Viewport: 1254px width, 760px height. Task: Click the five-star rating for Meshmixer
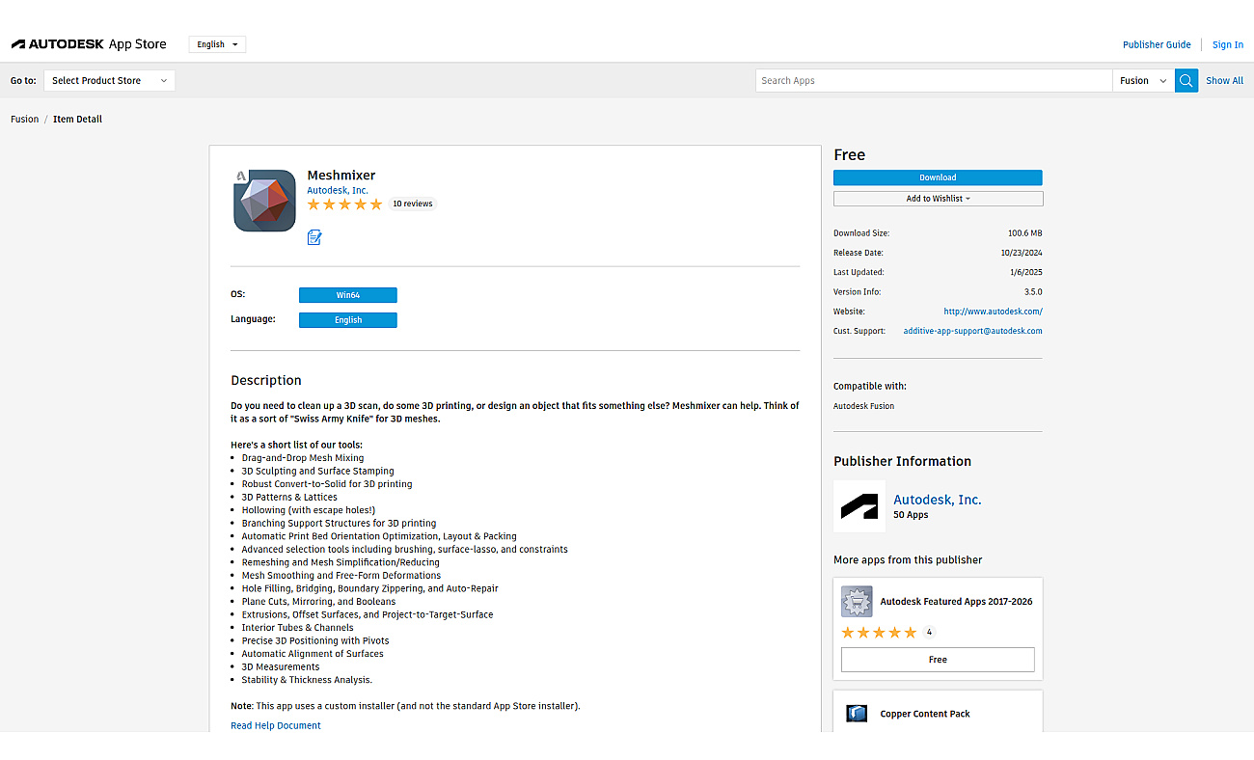(x=344, y=204)
